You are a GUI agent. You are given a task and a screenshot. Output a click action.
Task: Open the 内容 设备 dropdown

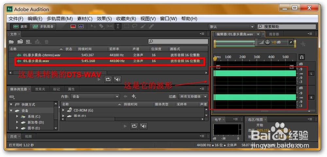(x=95, y=96)
